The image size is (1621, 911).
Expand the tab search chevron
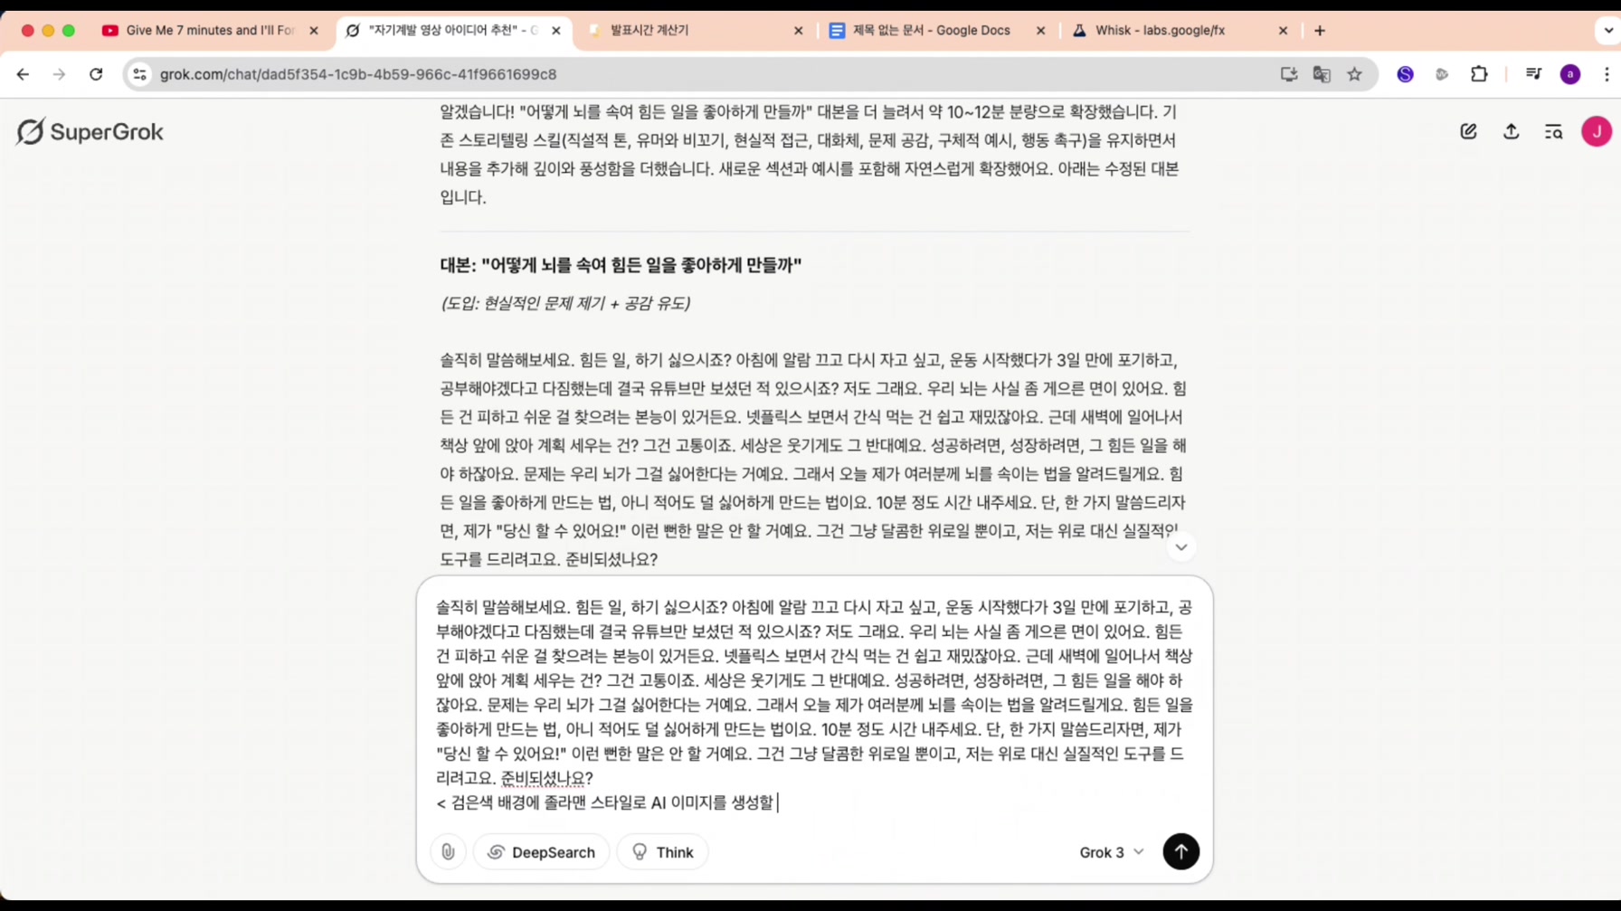pyautogui.click(x=1607, y=31)
